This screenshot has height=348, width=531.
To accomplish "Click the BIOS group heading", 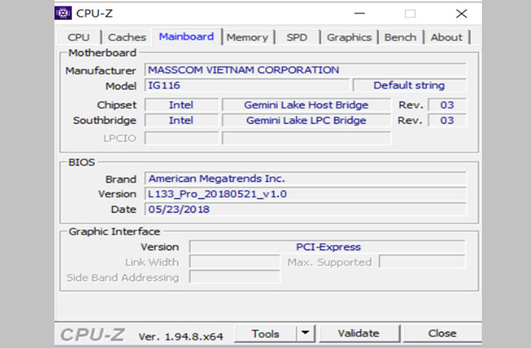I will click(x=82, y=162).
